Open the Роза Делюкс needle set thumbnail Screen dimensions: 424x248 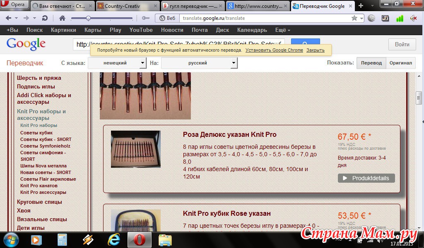click(136, 149)
